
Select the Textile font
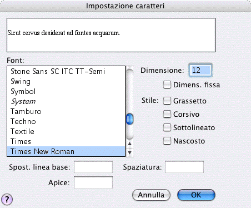coord(66,131)
